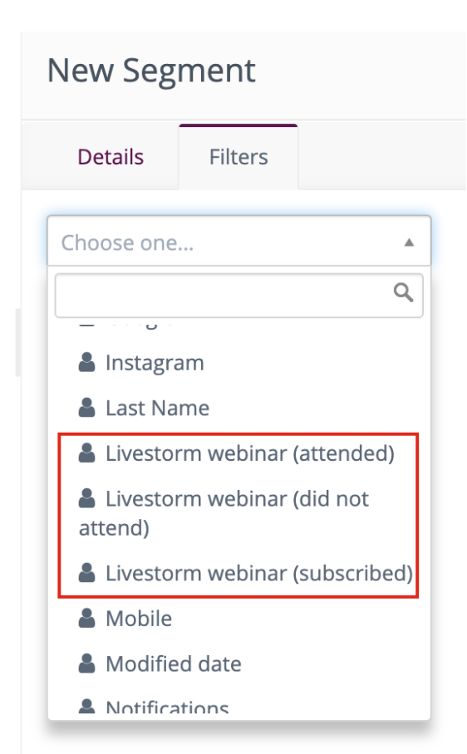Choose the Livestorm webinar (attended) option
Viewport: 467px width, 754px height.
(239, 453)
